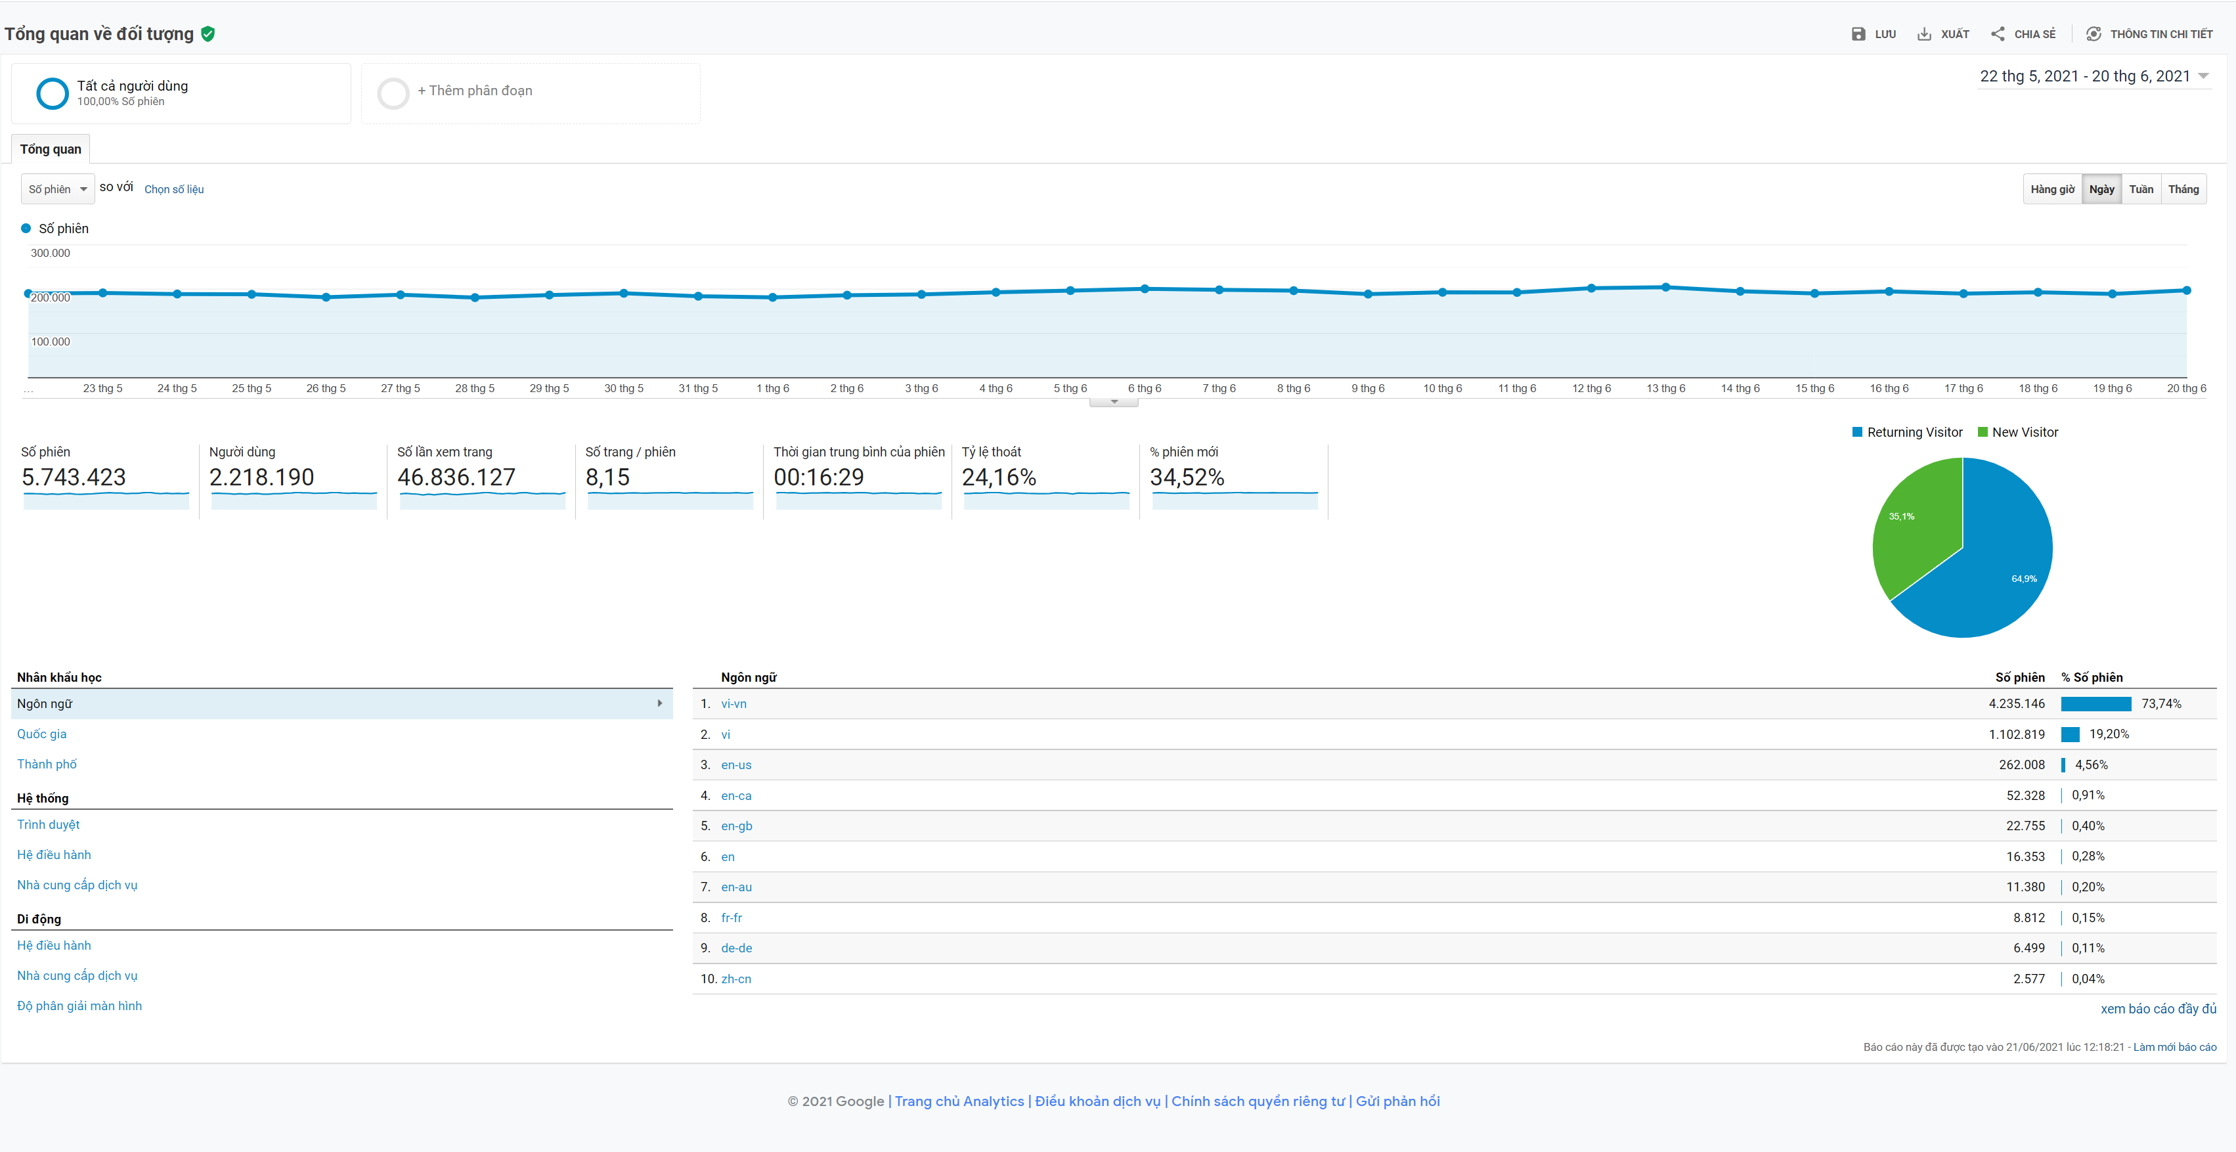Click the save (LƯU) disk icon

point(1858,34)
